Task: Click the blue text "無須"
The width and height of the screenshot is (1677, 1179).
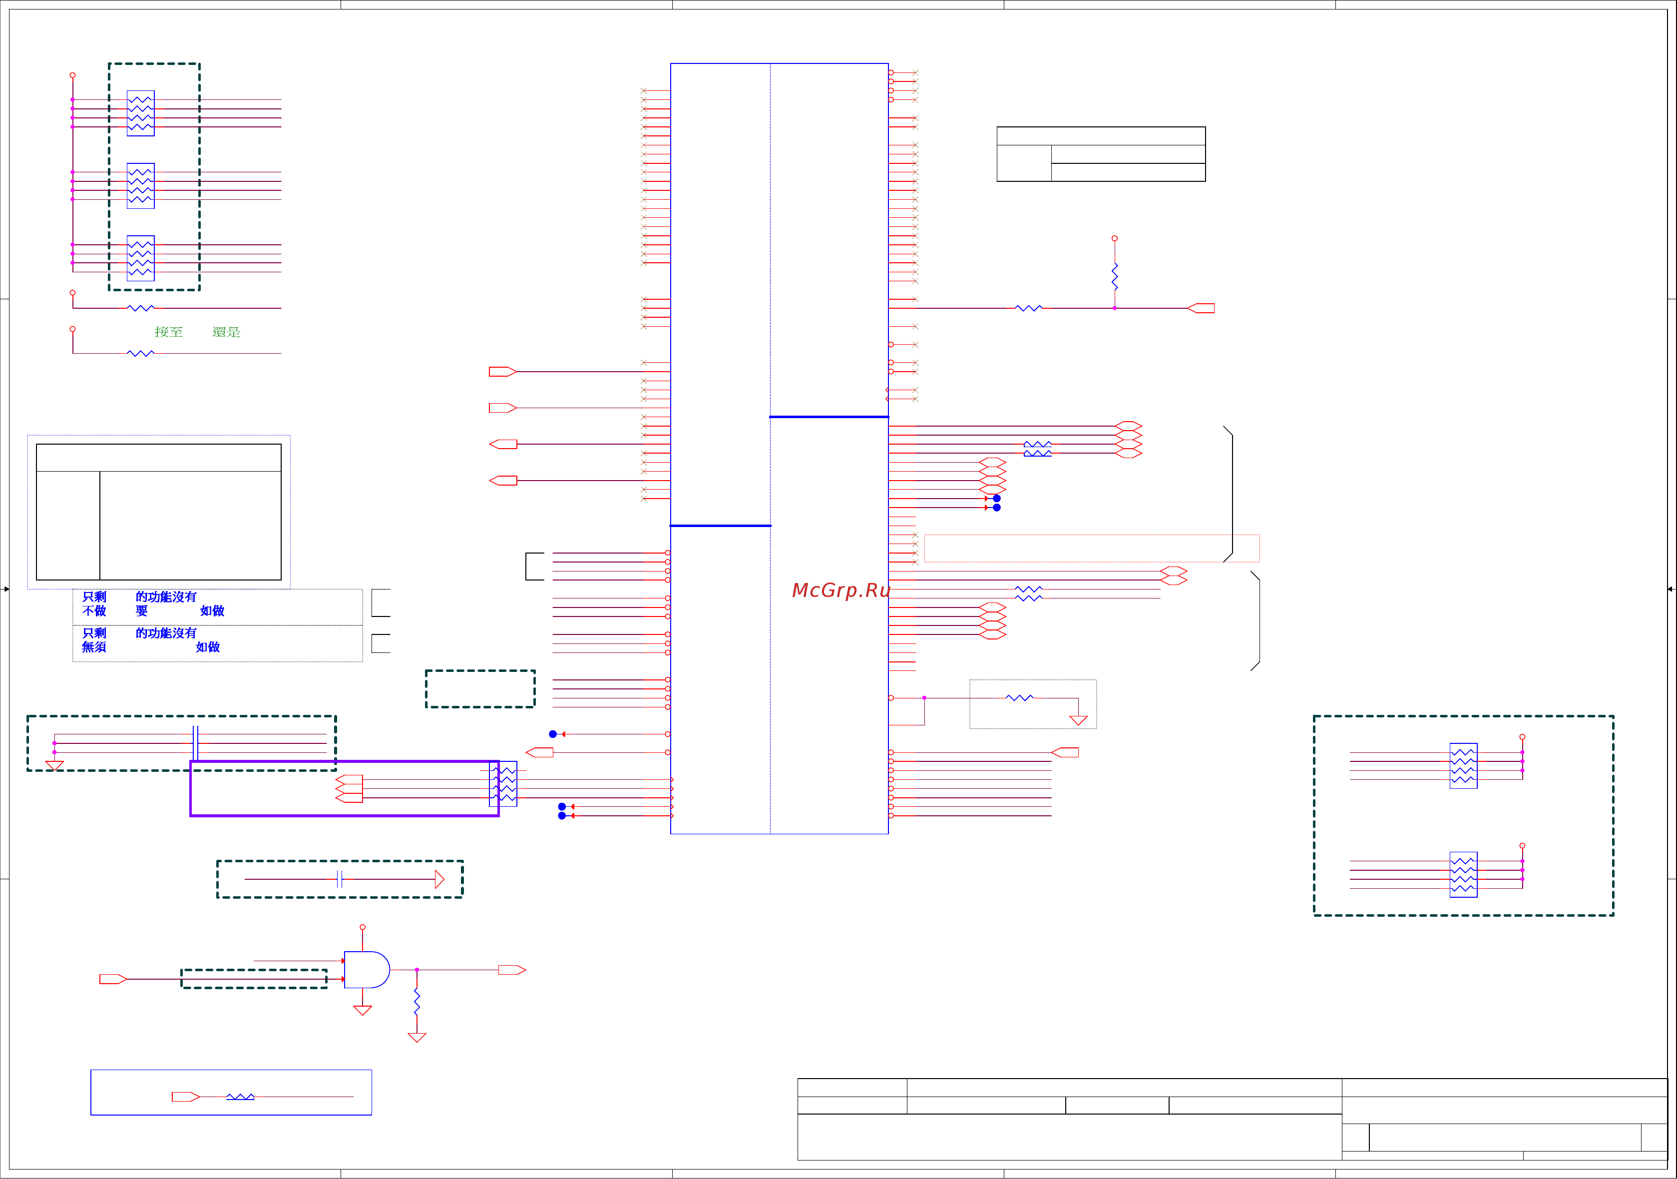Action: (94, 647)
